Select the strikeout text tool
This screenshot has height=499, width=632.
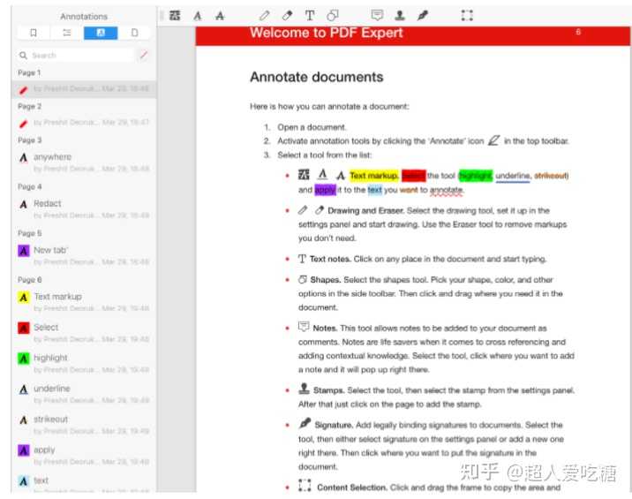[220, 16]
